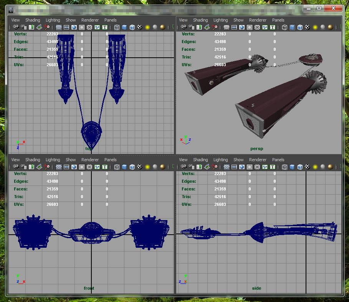Open Camera Attributes icon in top panel
This screenshot has height=302, width=349.
point(23,27)
